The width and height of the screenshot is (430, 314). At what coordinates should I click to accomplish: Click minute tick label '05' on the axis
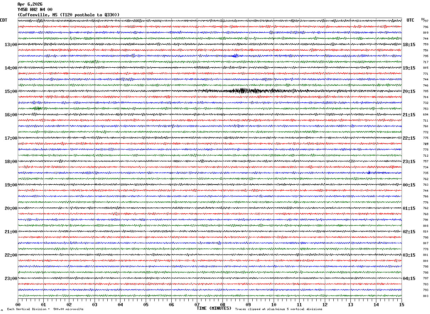(x=146, y=305)
